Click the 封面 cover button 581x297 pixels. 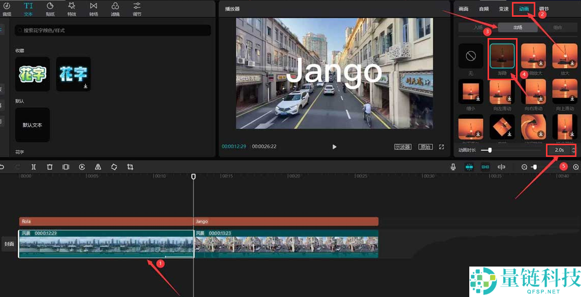pos(9,244)
